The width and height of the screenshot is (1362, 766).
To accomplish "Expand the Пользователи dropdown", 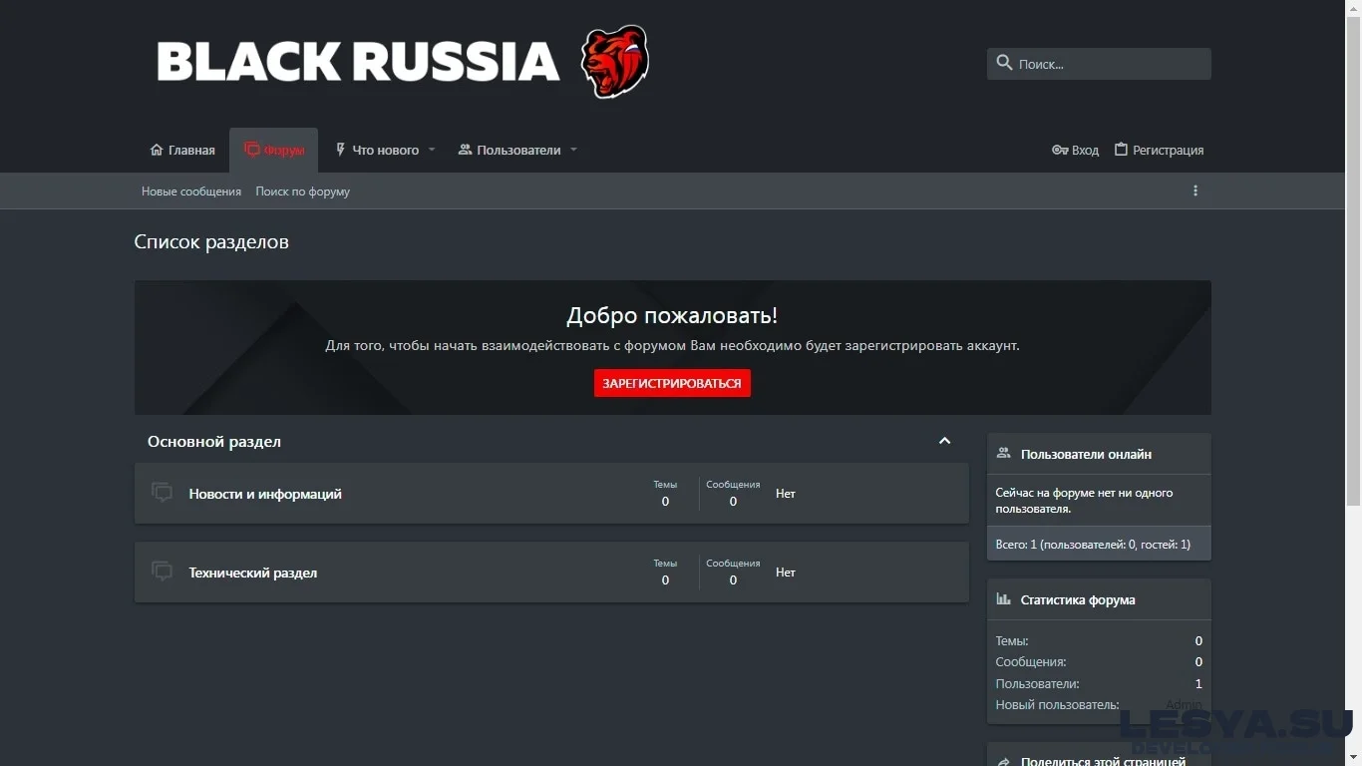I will [573, 150].
